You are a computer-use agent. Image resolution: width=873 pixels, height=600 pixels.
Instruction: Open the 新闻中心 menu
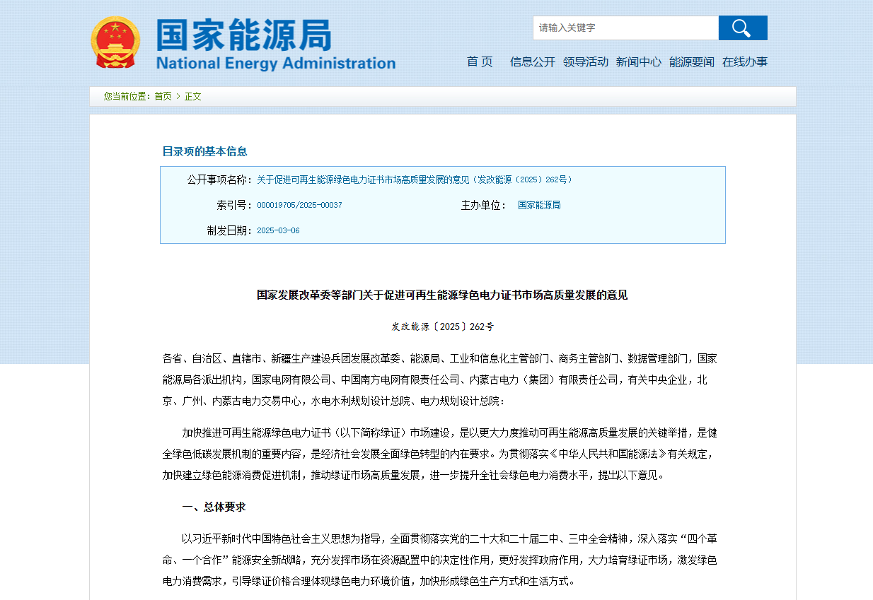[639, 61]
